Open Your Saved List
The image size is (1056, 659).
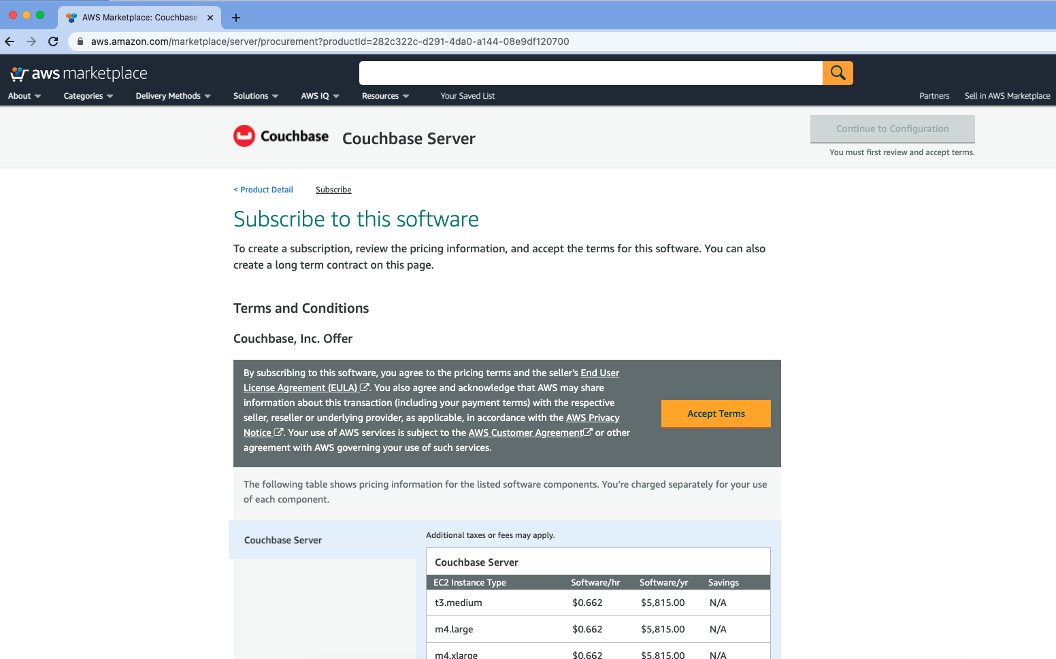[x=467, y=96]
